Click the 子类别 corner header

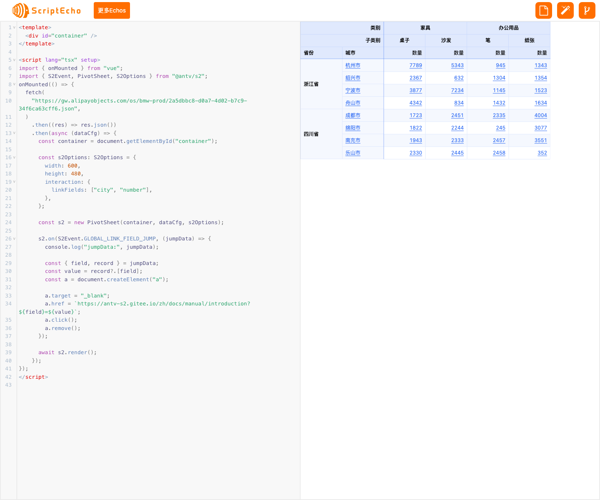342,40
